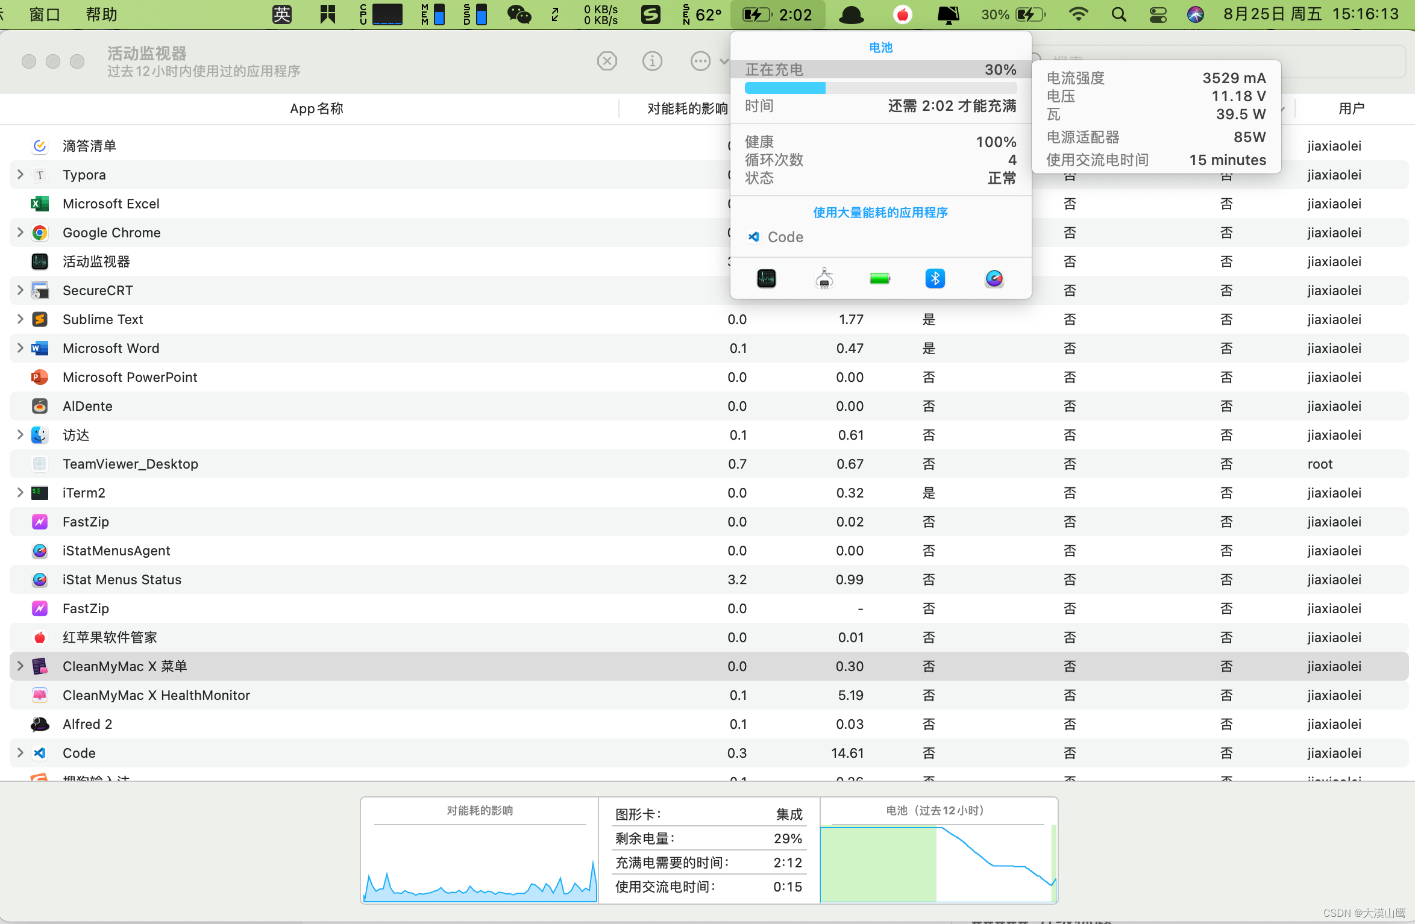Expand the Microsoft Word row
Screen dimensions: 1415x924
pyautogui.click(x=20, y=348)
